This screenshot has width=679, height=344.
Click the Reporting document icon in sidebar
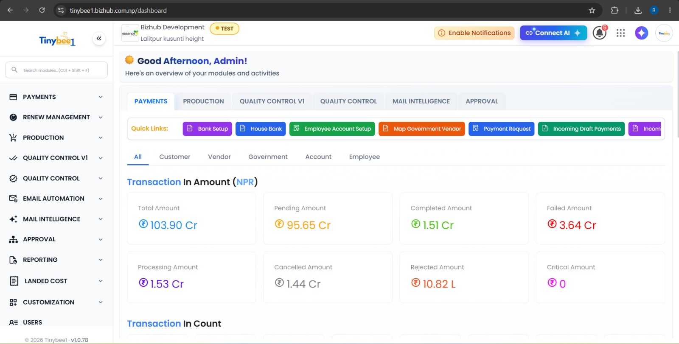pos(13,260)
